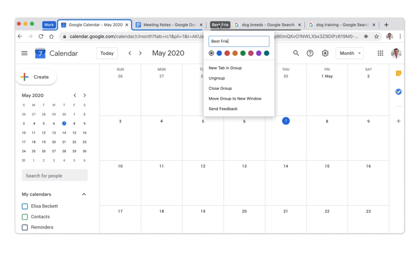Screen dimensions: 417x261
Task: Open the Support help icon
Action: pyautogui.click(x=310, y=53)
